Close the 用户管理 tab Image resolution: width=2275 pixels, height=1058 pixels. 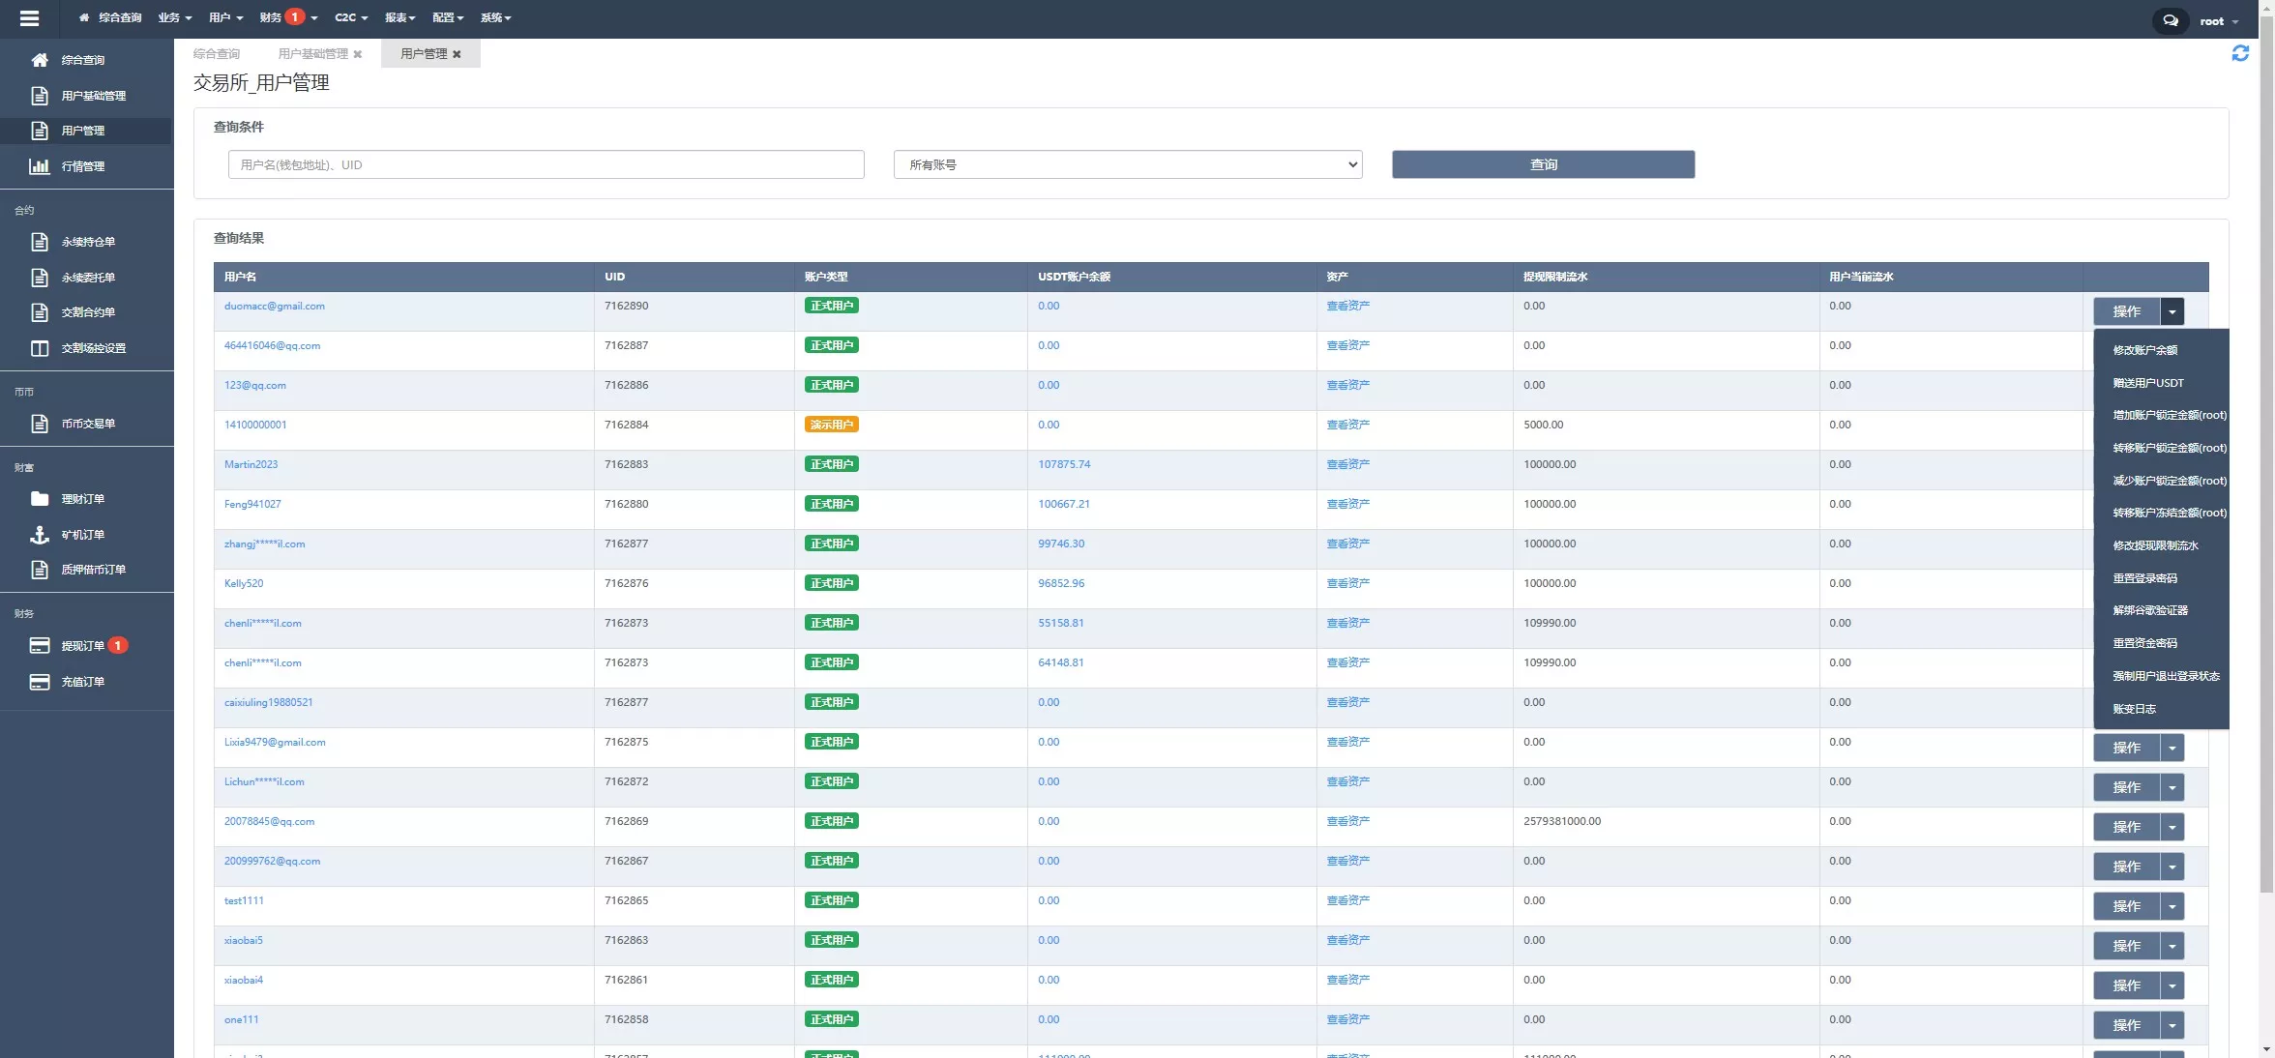(457, 54)
